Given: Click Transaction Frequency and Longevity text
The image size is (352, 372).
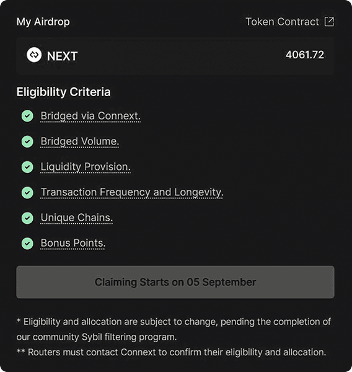Looking at the screenshot, I should pos(132,193).
